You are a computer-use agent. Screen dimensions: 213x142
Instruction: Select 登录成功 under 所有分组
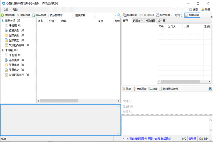tap(14, 40)
